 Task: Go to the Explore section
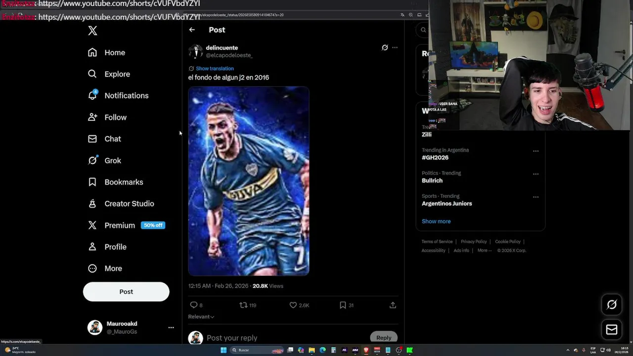point(109,74)
